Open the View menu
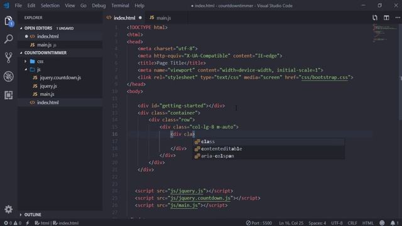The image size is (402, 226). click(70, 6)
